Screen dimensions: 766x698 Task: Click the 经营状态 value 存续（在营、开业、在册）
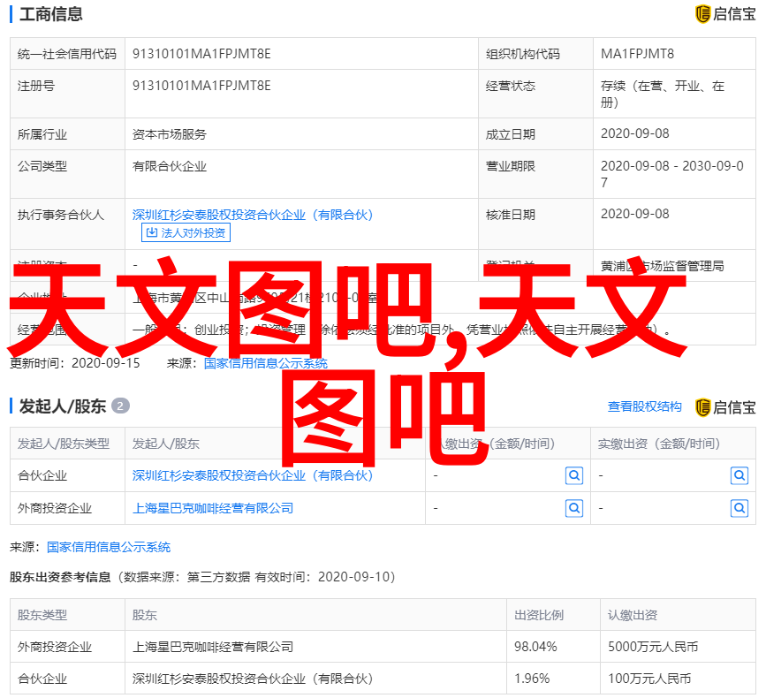point(662,94)
